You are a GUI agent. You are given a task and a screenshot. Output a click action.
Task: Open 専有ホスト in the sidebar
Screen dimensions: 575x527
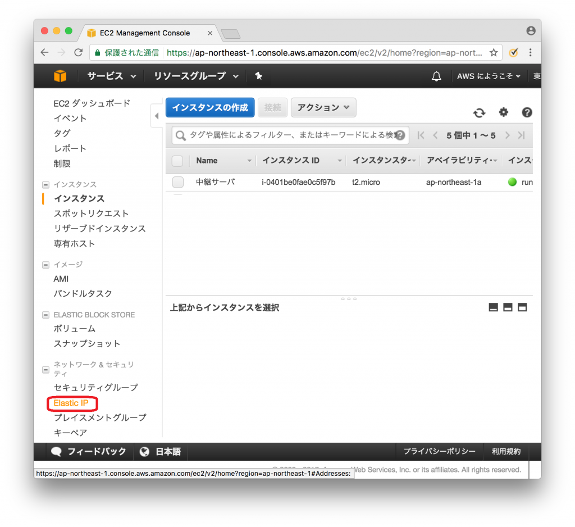pos(75,244)
